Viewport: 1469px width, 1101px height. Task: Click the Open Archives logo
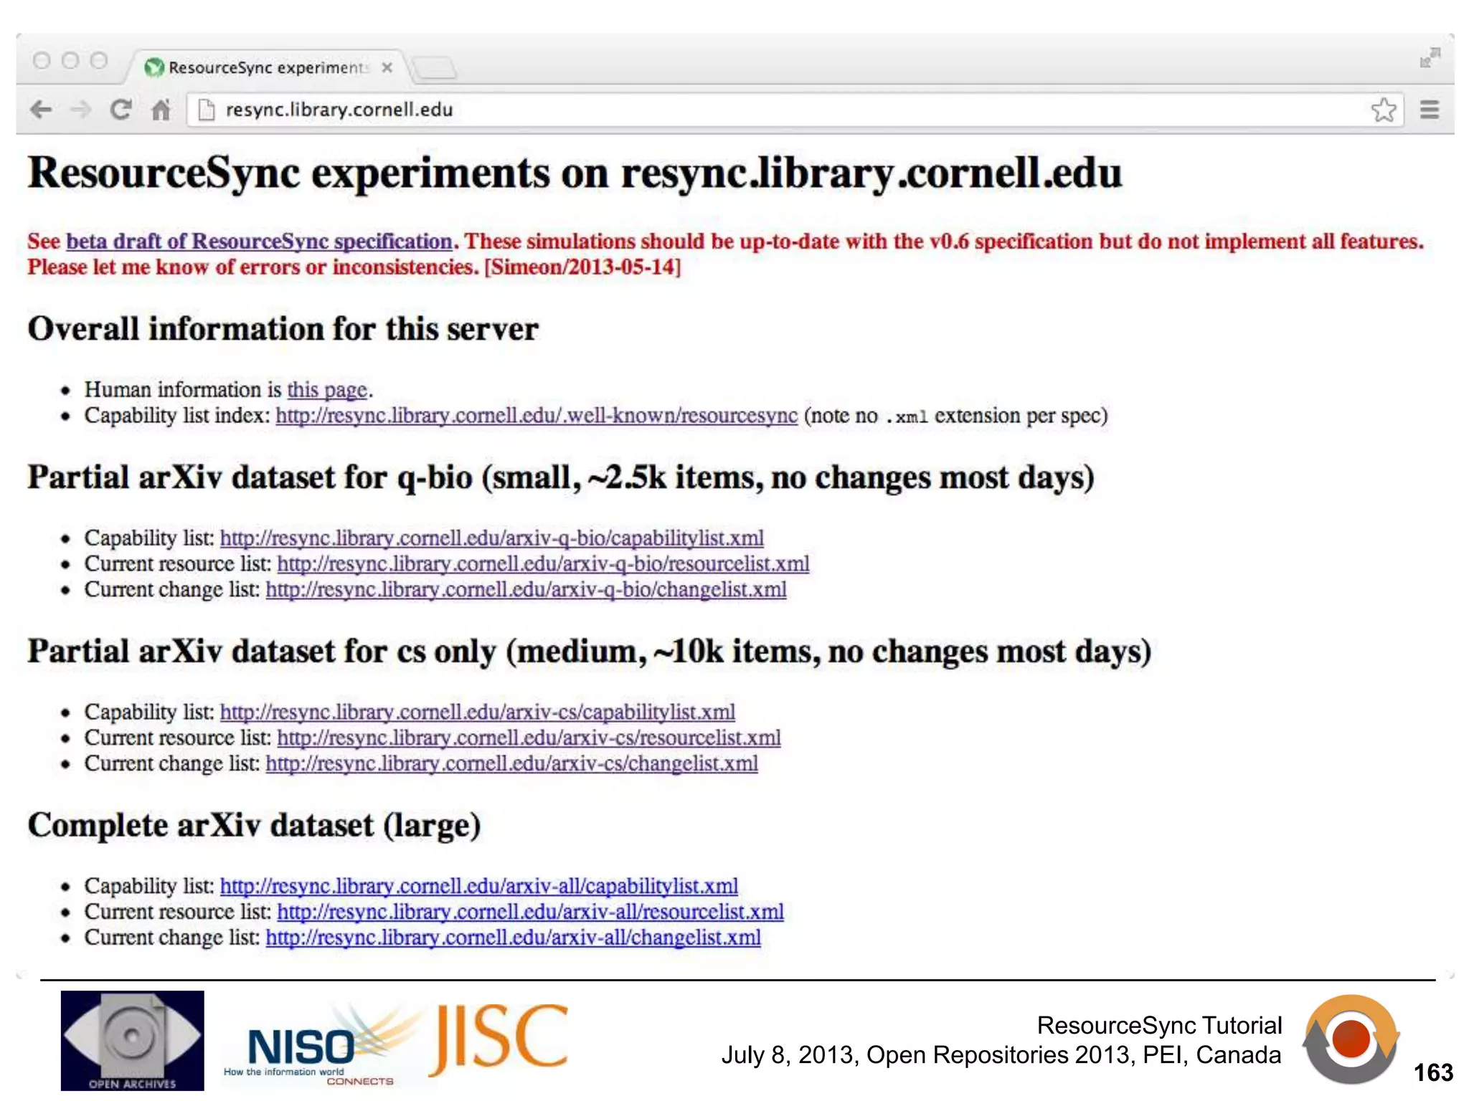tap(132, 1041)
